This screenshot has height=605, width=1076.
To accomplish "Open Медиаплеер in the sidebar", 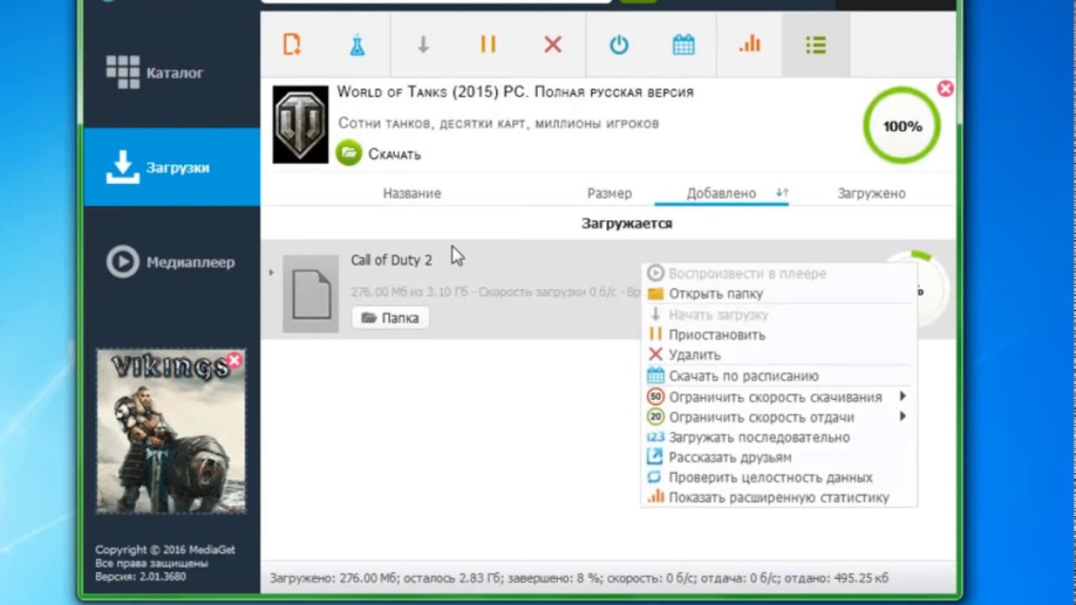I will pos(171,262).
